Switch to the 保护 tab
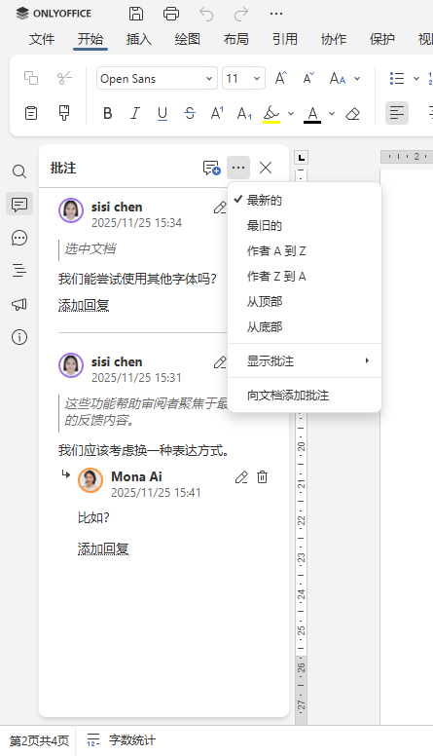 (382, 39)
